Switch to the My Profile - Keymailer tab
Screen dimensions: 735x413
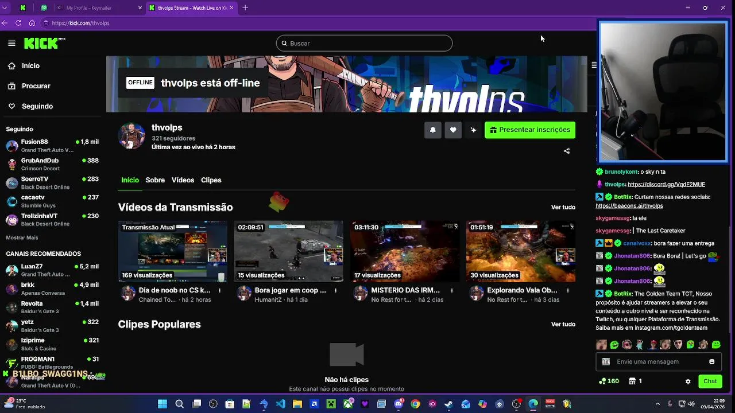click(x=99, y=7)
